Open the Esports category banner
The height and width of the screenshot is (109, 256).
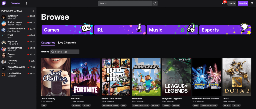(225, 30)
